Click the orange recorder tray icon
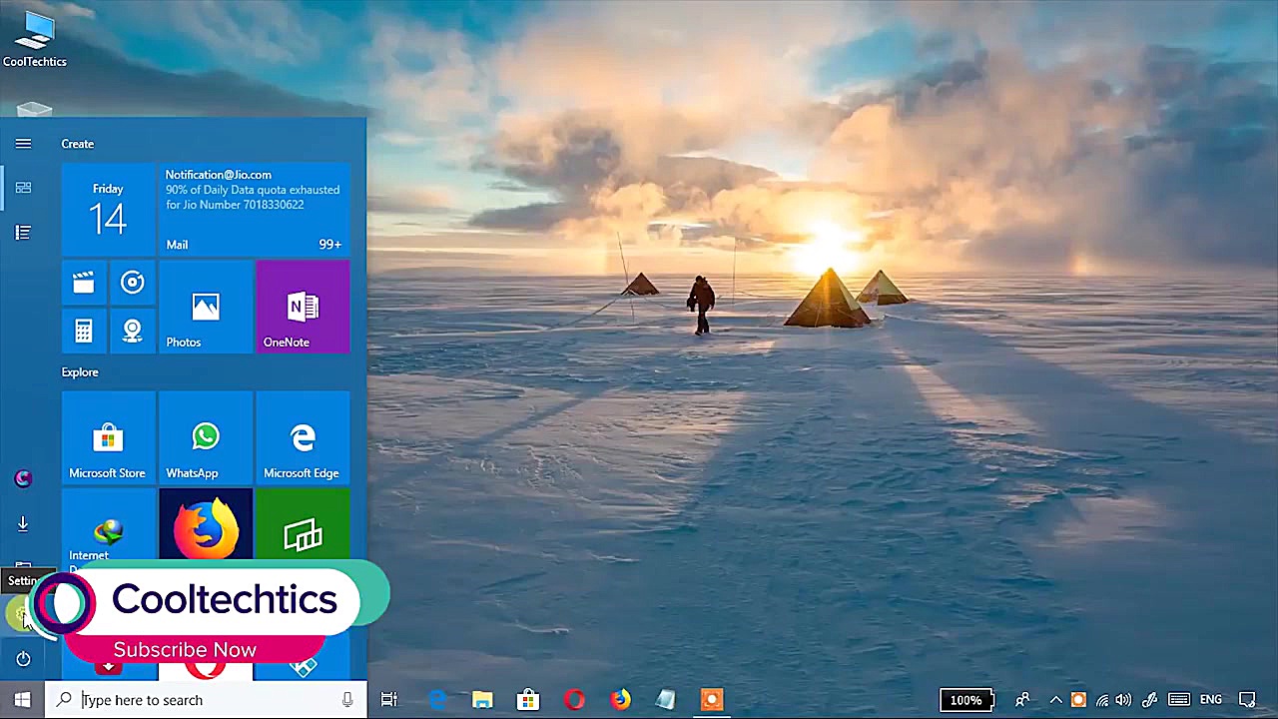 tap(1078, 700)
